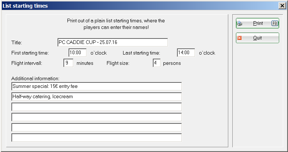
Task: Click the red X icon beside Quit
Action: tap(239, 38)
